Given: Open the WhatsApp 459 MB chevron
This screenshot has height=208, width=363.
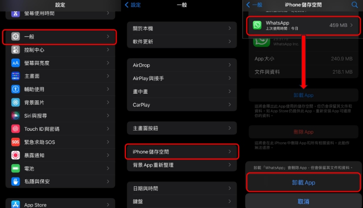Looking at the screenshot, I should tap(351, 25).
